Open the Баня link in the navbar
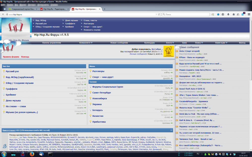Image resolution: width=252 pixels, height=157 pixels. [184, 43]
